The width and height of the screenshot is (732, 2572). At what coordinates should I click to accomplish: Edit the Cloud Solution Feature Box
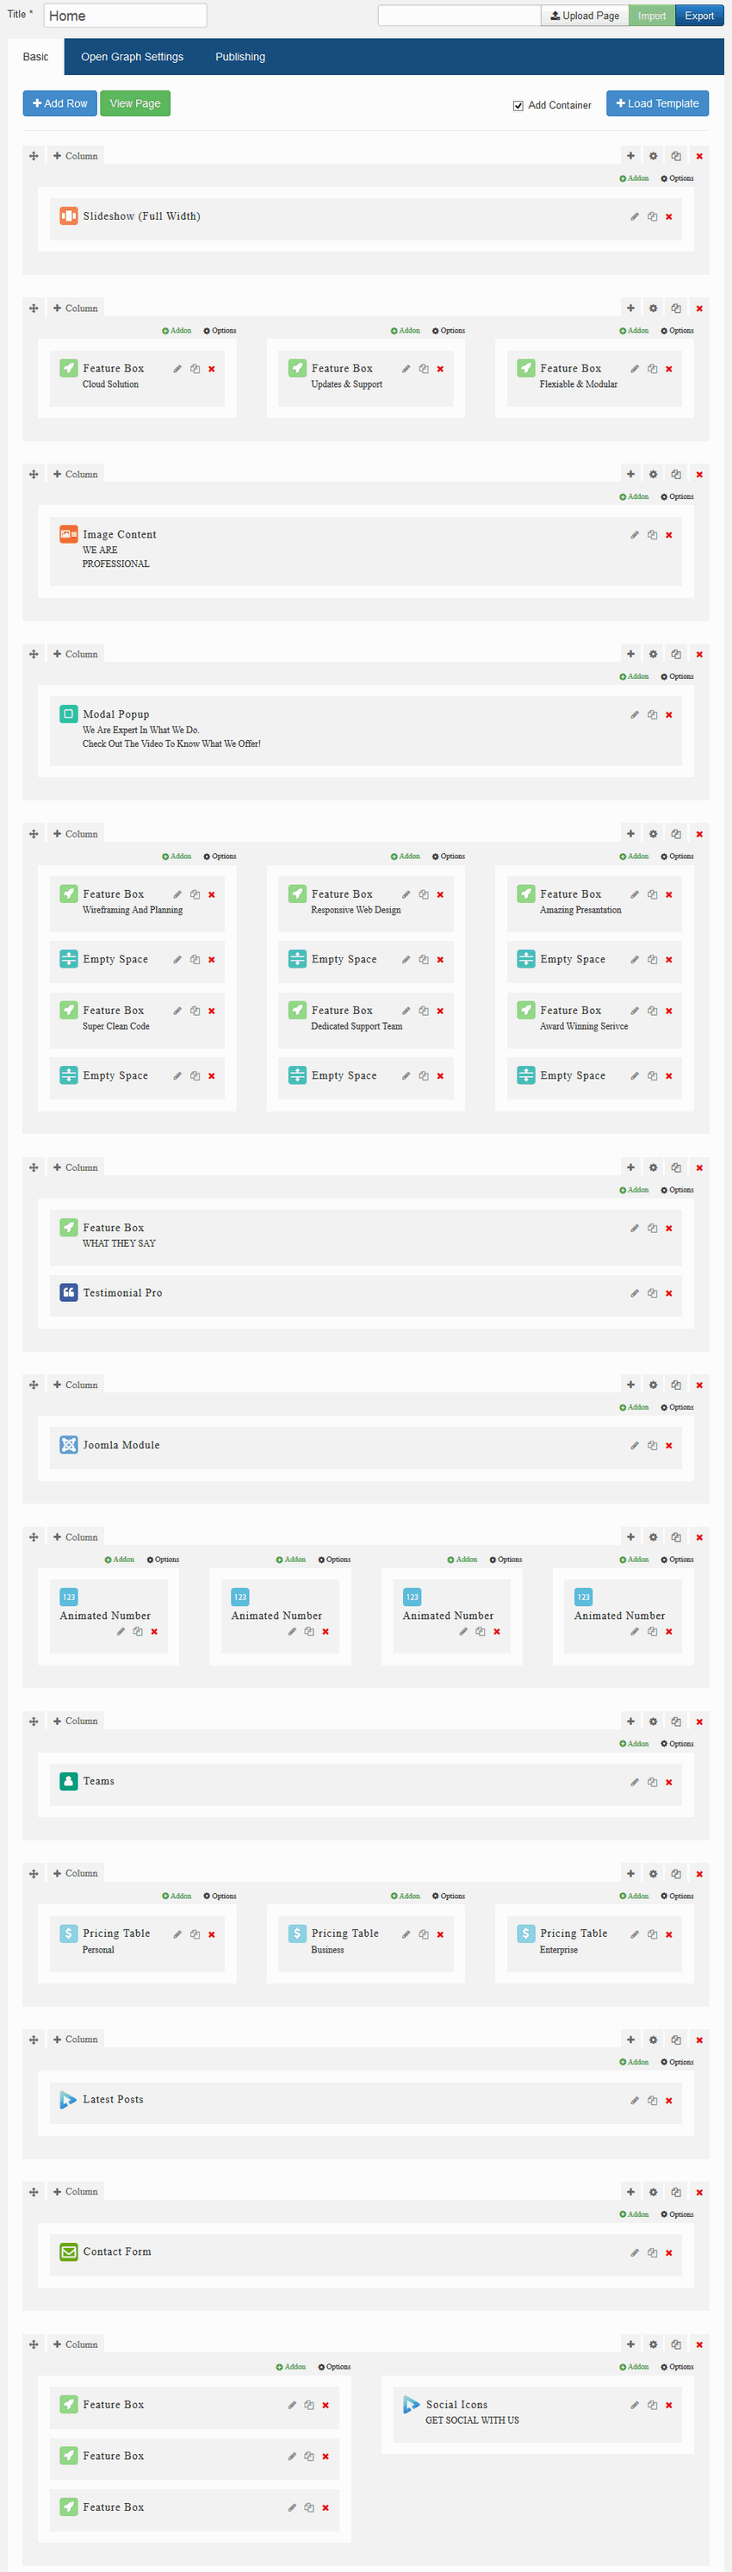177,370
